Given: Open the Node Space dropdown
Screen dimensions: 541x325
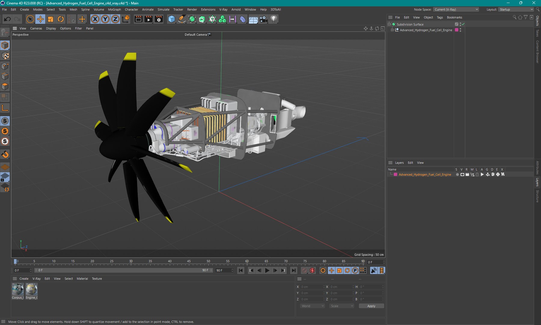Looking at the screenshot, I should [456, 9].
